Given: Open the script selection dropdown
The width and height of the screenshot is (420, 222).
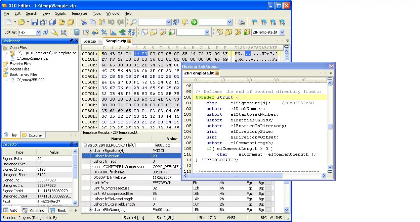Looking at the screenshot, I should [207, 32].
